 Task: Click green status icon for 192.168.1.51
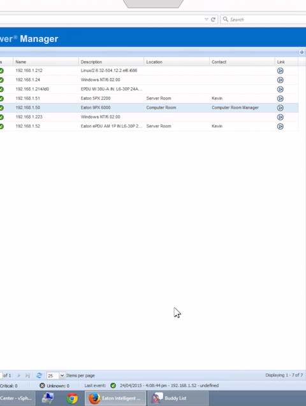[1, 99]
